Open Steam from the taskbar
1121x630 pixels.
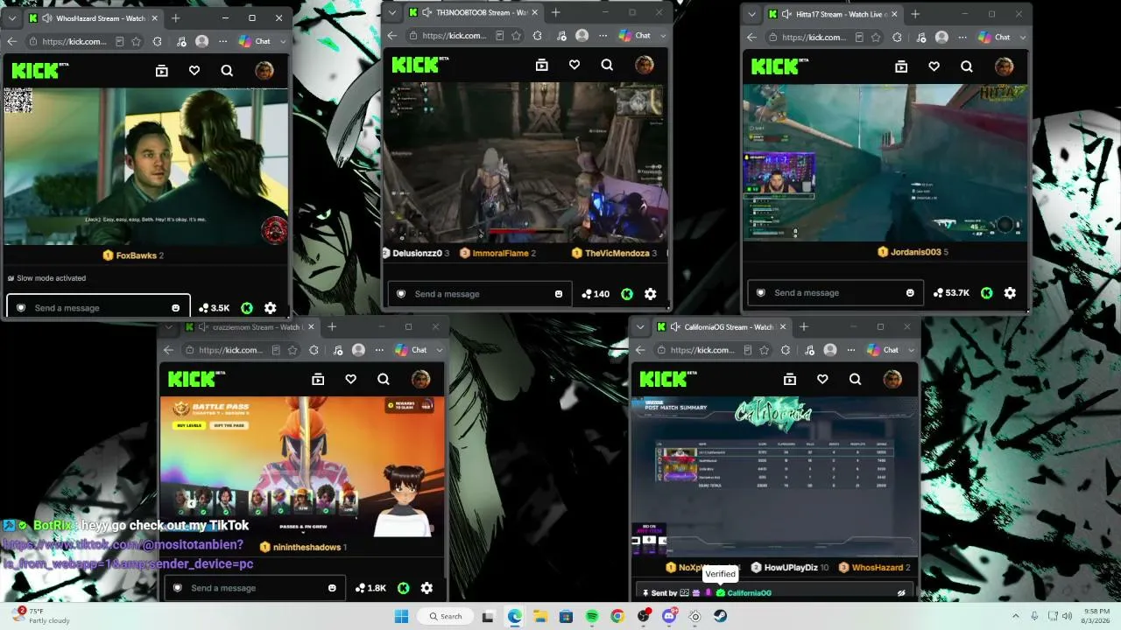(721, 616)
